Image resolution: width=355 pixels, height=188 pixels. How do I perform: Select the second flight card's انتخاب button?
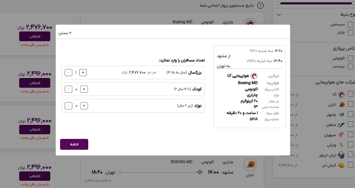pos(35,83)
